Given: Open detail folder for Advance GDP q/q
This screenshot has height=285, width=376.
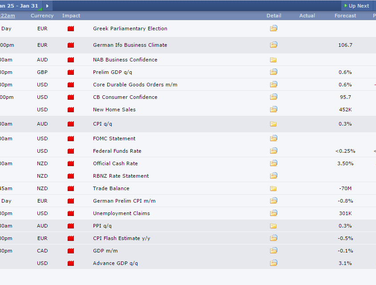Looking at the screenshot, I should [273, 263].
